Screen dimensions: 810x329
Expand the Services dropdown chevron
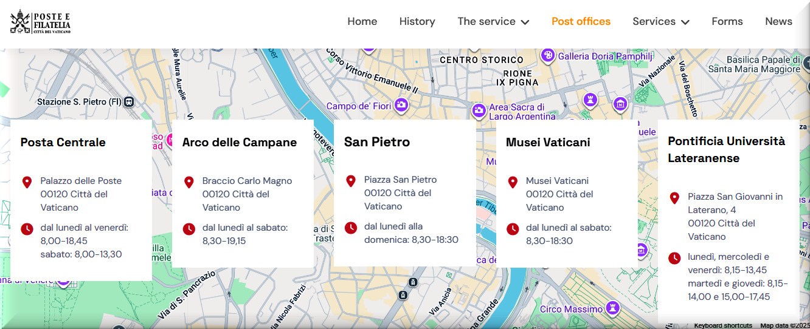click(x=685, y=22)
